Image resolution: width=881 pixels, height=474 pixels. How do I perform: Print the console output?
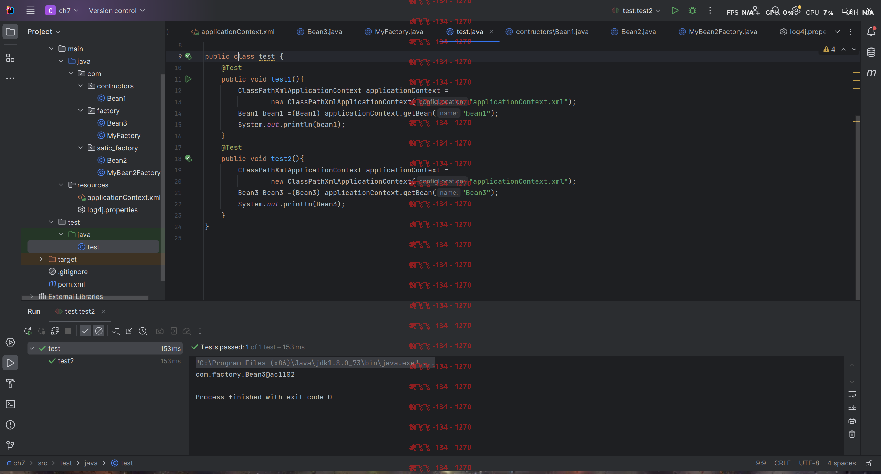point(852,421)
